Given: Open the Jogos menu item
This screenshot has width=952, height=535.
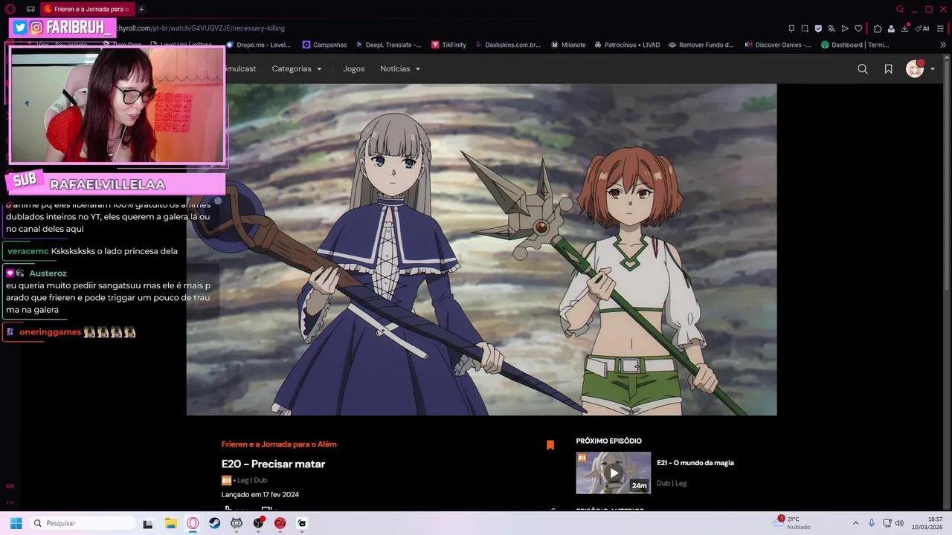Looking at the screenshot, I should 354,68.
